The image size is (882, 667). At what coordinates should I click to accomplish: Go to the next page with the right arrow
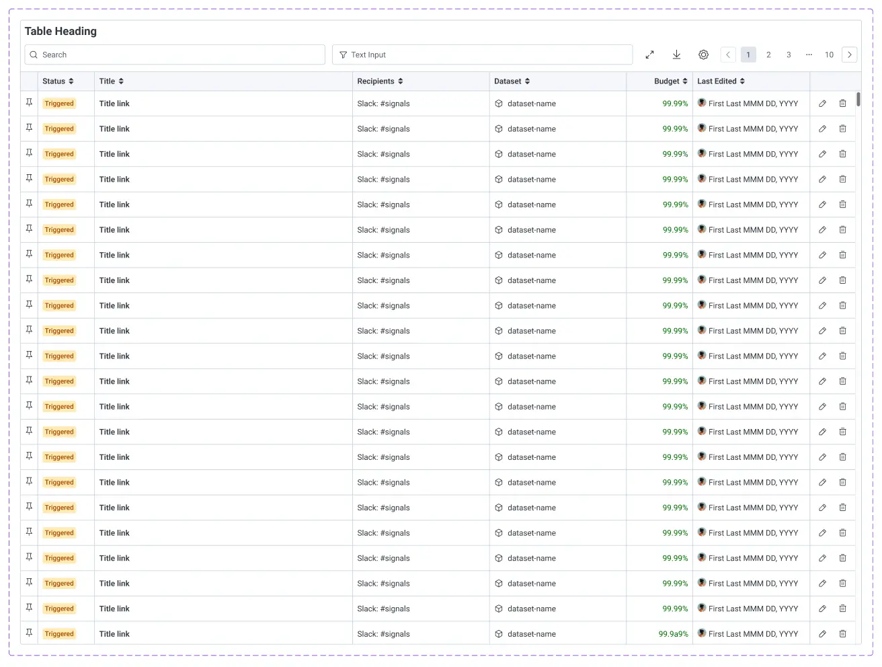849,54
